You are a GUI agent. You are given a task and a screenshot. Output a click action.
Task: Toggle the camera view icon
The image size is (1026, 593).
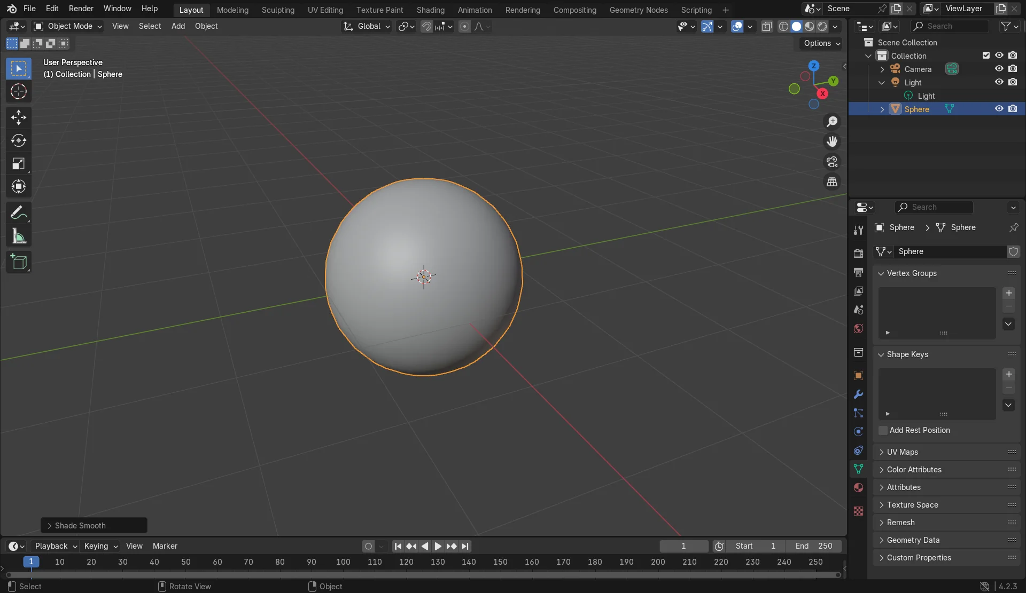click(x=832, y=162)
